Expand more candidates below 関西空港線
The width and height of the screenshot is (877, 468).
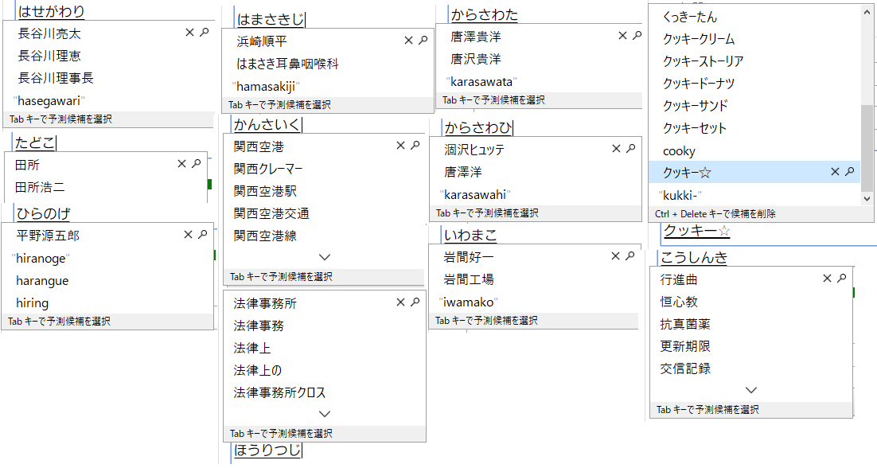click(x=324, y=257)
